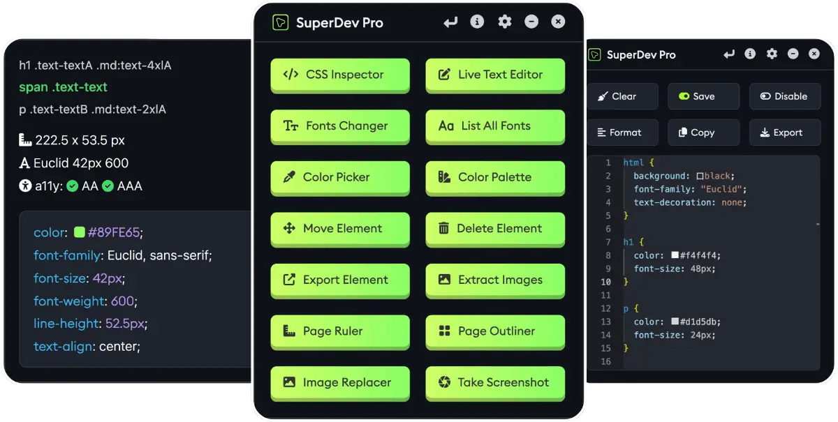Start the Page Ruler tool
Image resolution: width=838 pixels, height=422 pixels.
click(x=340, y=331)
